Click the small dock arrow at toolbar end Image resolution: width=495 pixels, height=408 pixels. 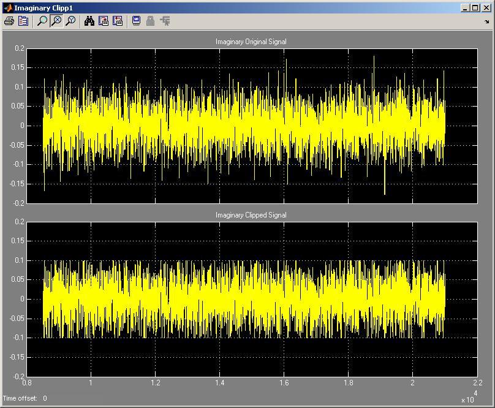click(x=486, y=22)
